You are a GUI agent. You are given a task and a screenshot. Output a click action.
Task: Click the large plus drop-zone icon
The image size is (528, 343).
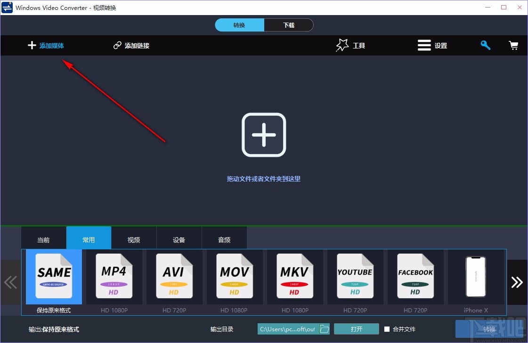(263, 135)
